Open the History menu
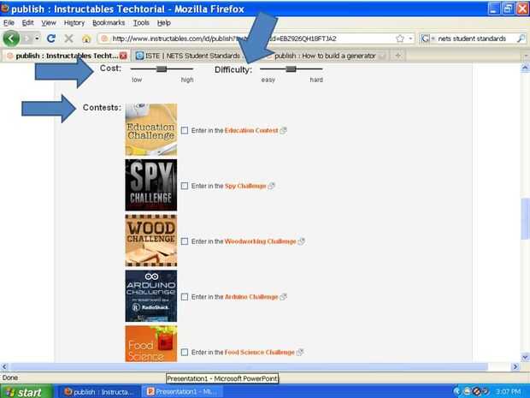This screenshot has width=530, height=398. pos(74,23)
